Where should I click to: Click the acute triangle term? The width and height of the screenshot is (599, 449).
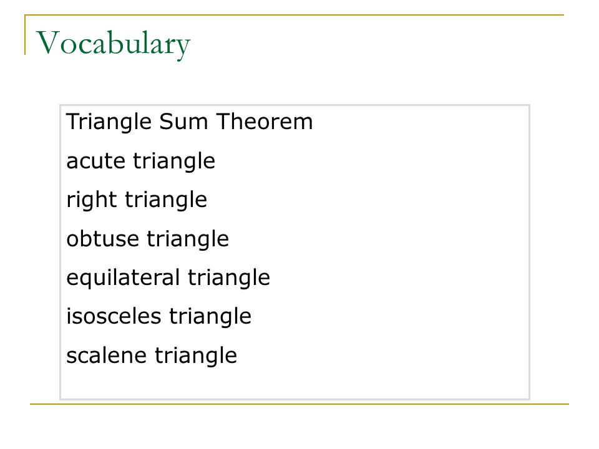click(x=140, y=161)
